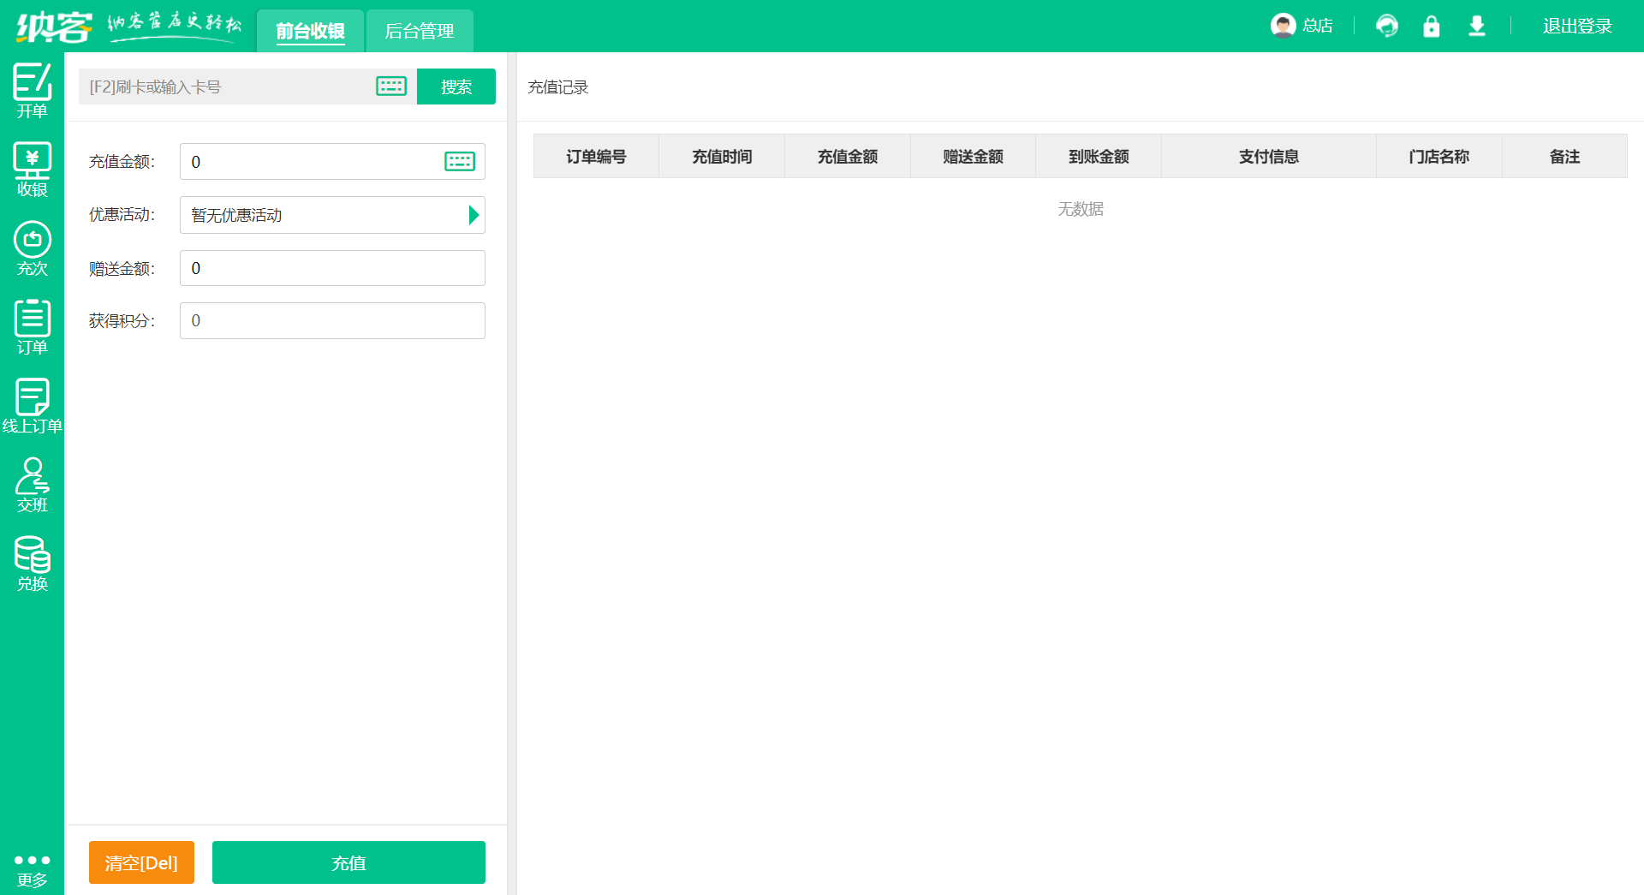The image size is (1644, 895).
Task: Switch to the 前台收银 tab
Action: point(310,31)
